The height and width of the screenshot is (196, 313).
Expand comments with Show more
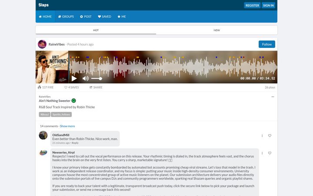[67, 126]
